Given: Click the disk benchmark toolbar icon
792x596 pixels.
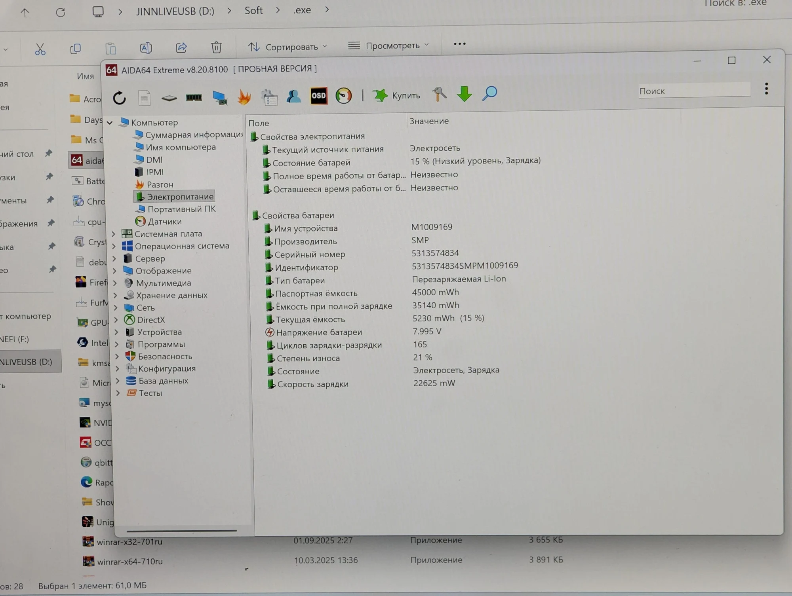Looking at the screenshot, I should coord(169,98).
